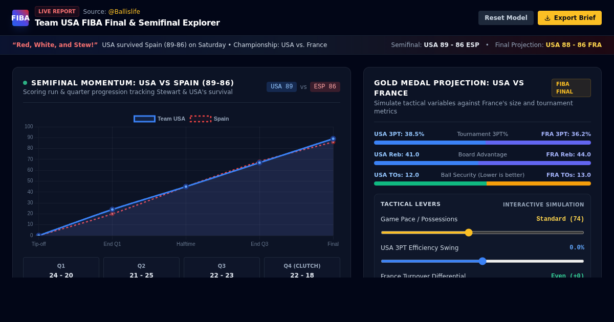Viewport: 614px width, 322px height.
Task: Click the USA 89 score chip
Action: [x=281, y=87]
